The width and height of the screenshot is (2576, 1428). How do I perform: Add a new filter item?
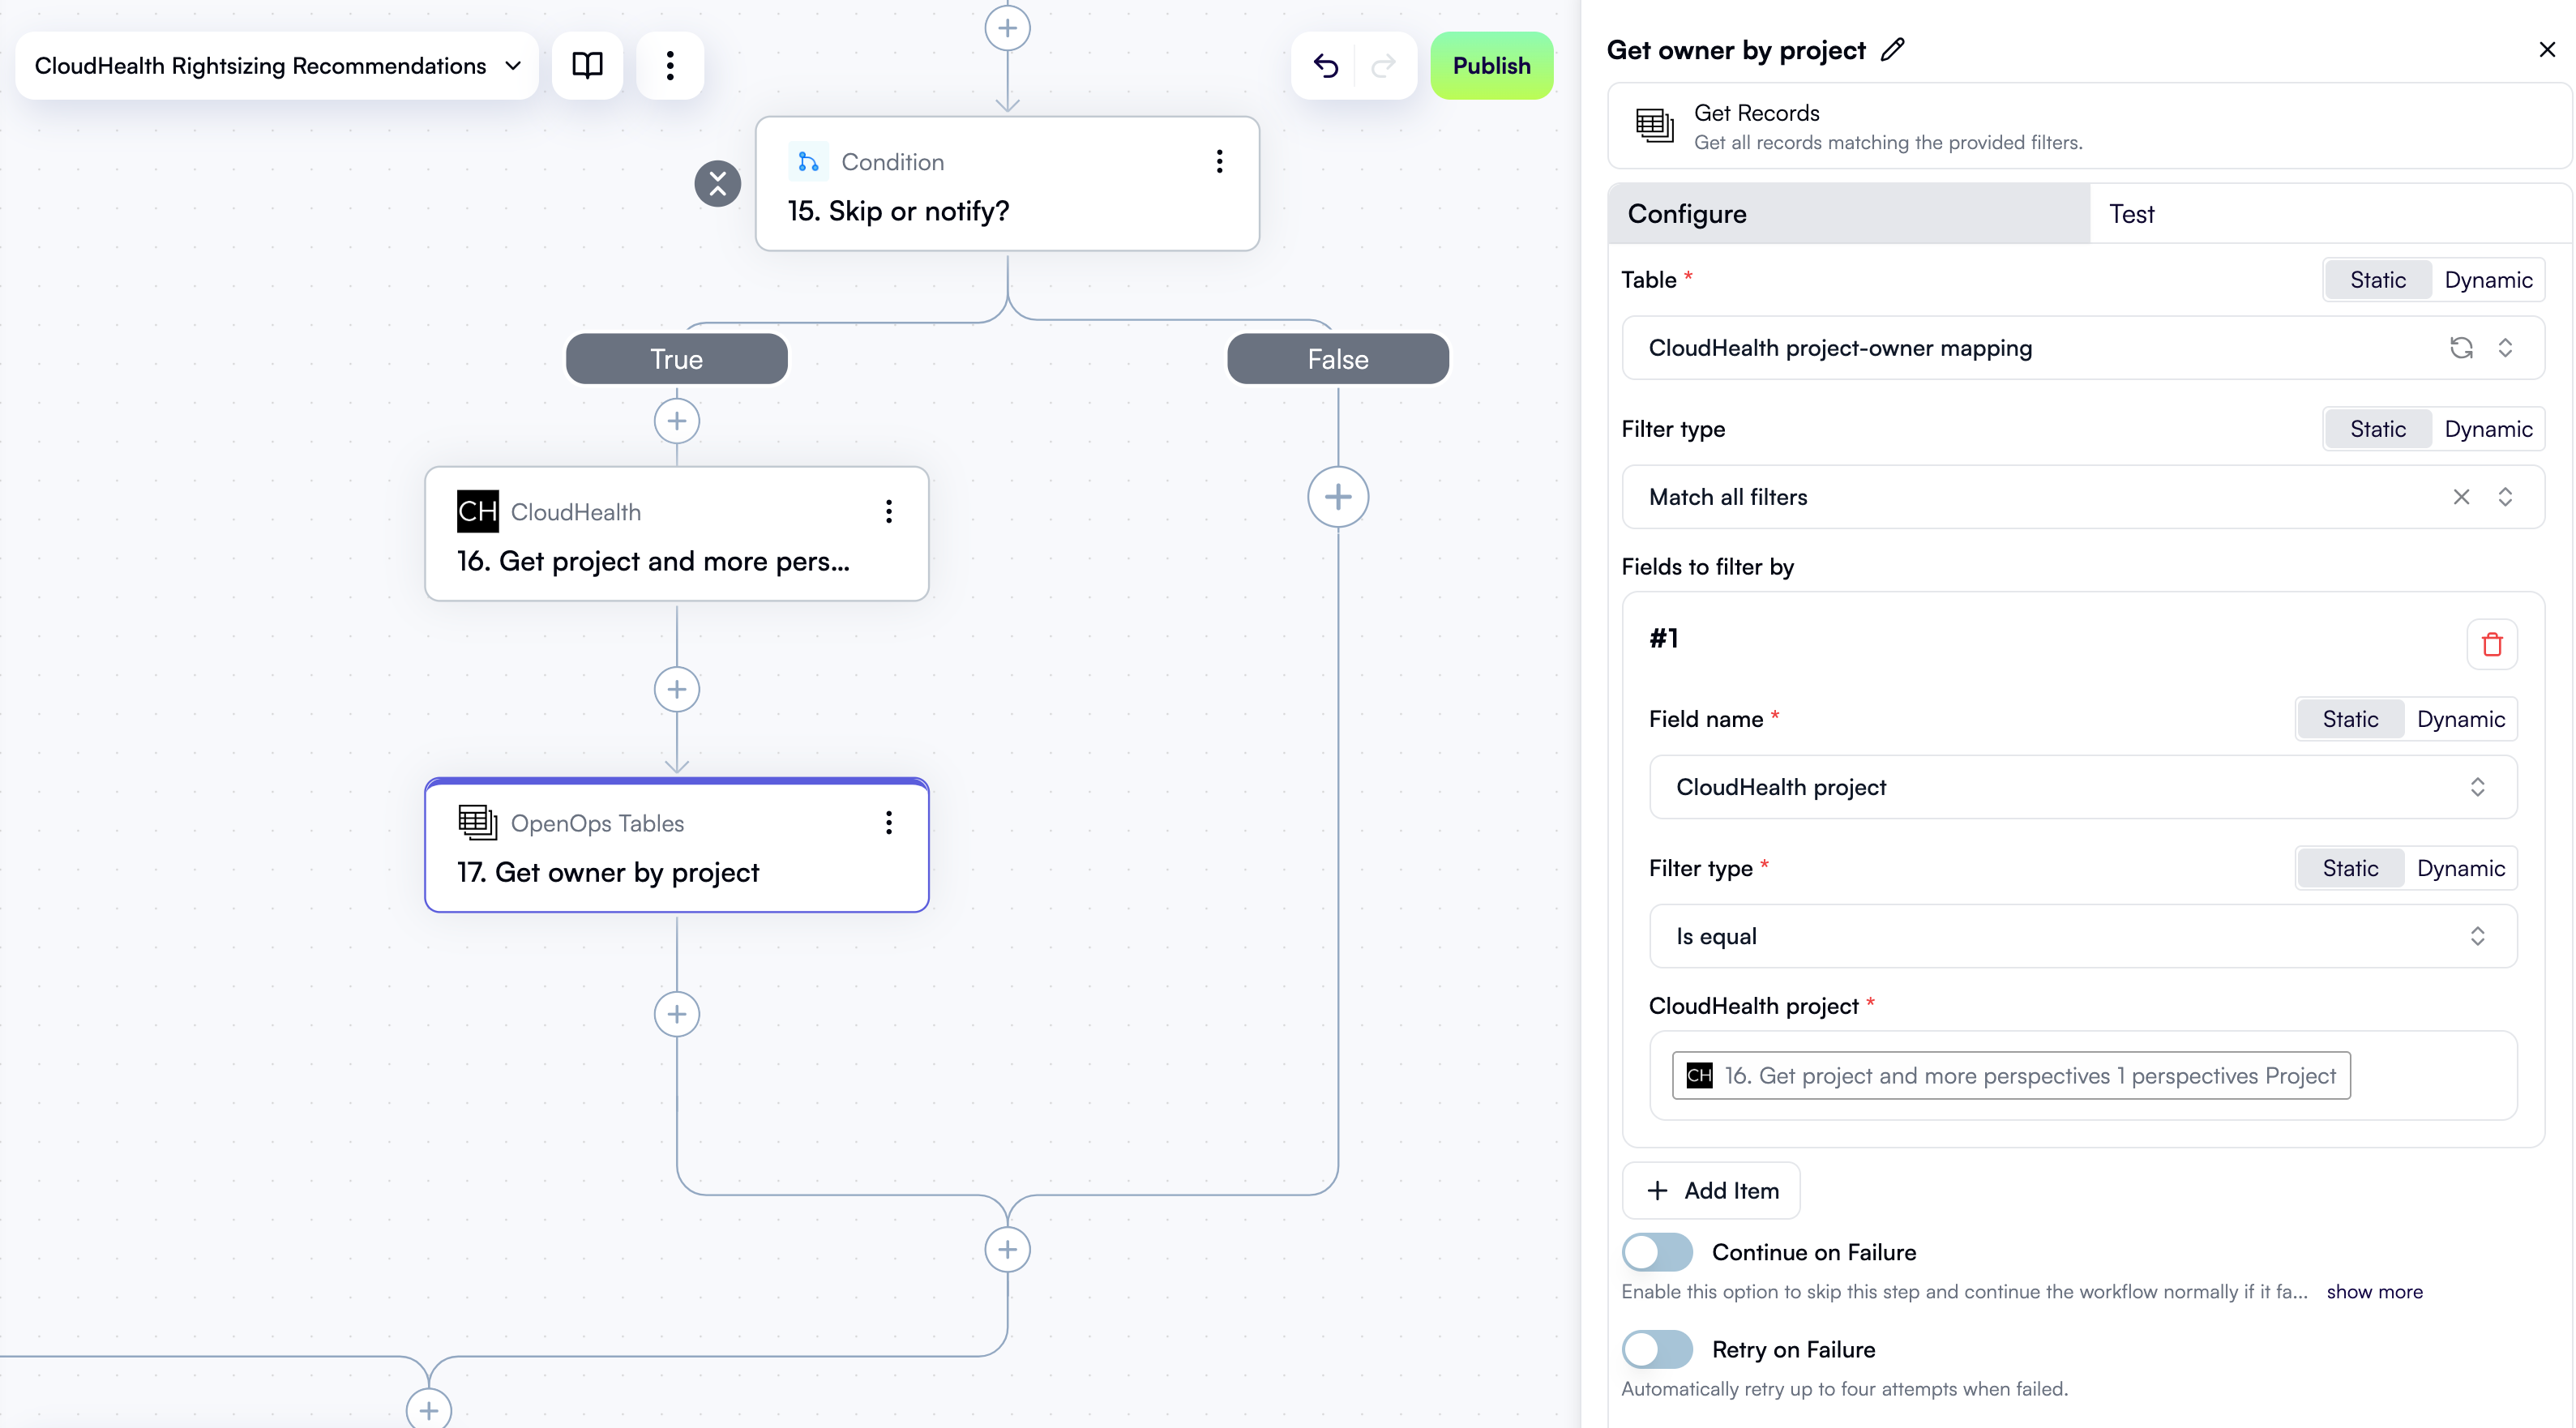1710,1190
